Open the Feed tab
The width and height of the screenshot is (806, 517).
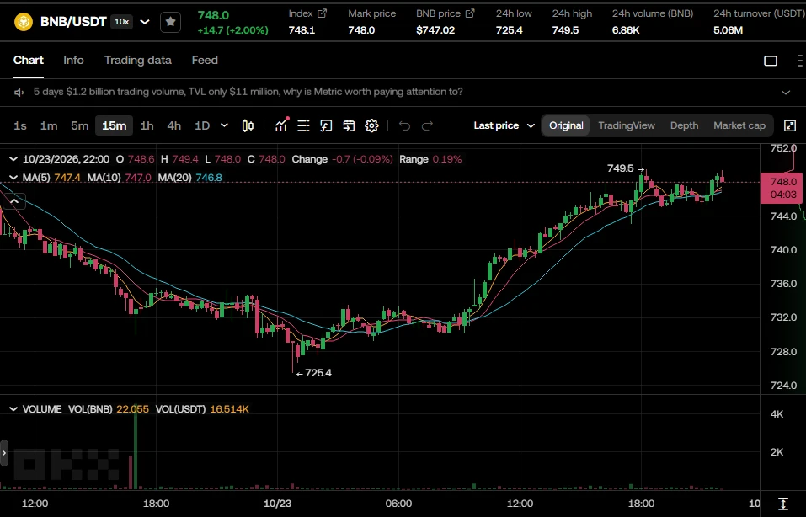pyautogui.click(x=205, y=60)
